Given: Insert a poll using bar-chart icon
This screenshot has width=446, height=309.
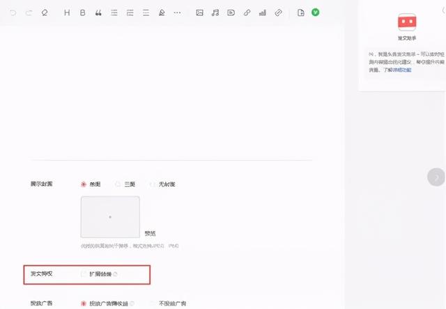Looking at the screenshot, I should coord(262,13).
